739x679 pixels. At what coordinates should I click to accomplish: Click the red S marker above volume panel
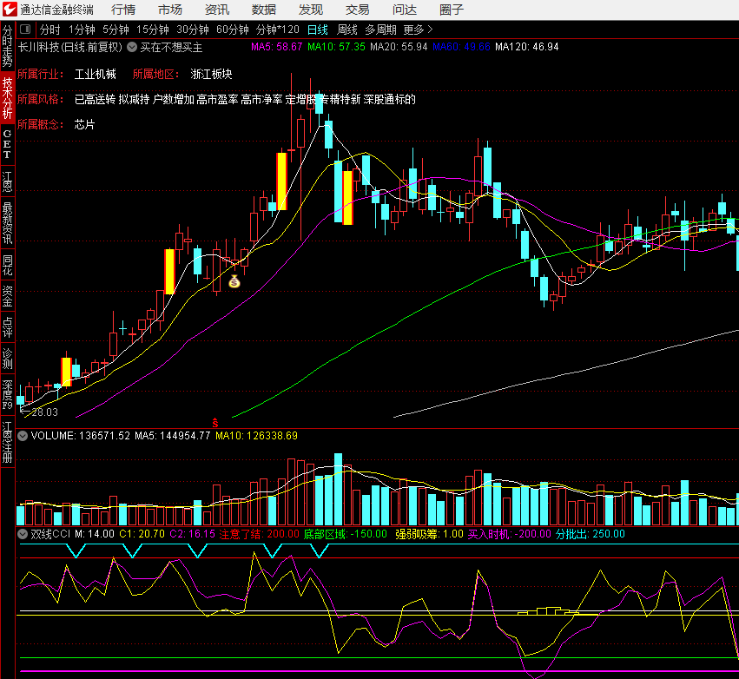(214, 421)
